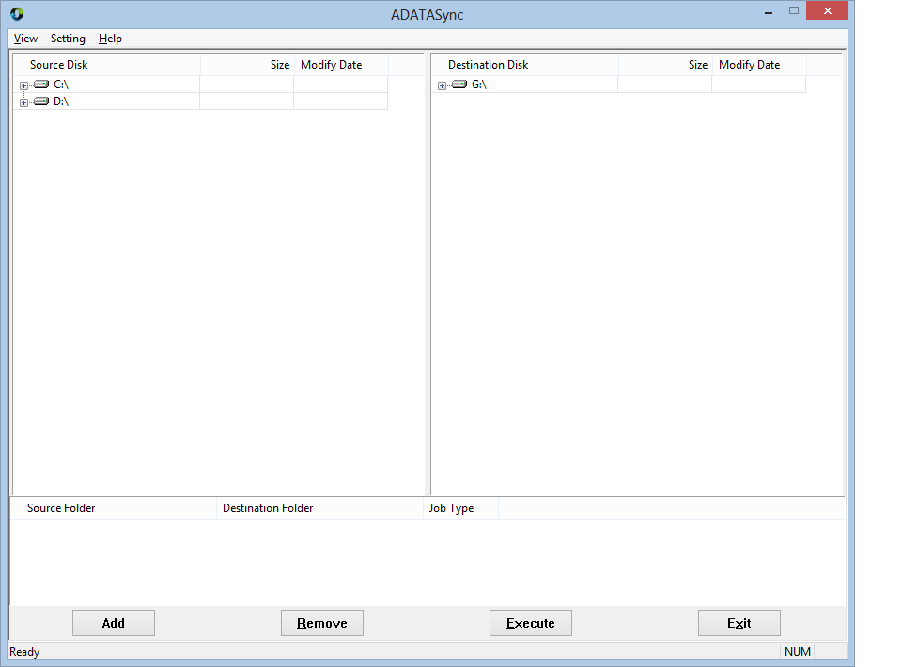Click the C:\ drive icon in Source Disk
902x667 pixels.
pos(41,84)
